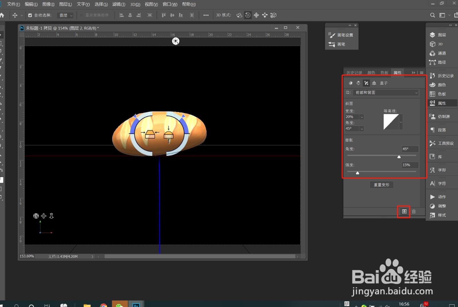Click the trash icon in Properties panel
This screenshot has width=458, height=307.
[414, 212]
